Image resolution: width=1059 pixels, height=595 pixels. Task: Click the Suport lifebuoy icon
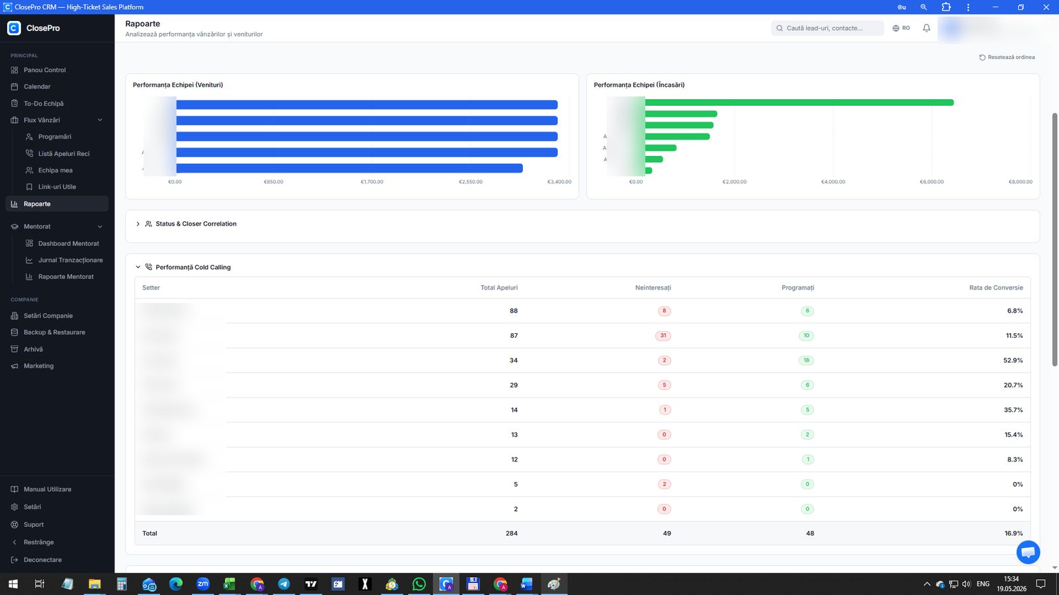pyautogui.click(x=15, y=525)
